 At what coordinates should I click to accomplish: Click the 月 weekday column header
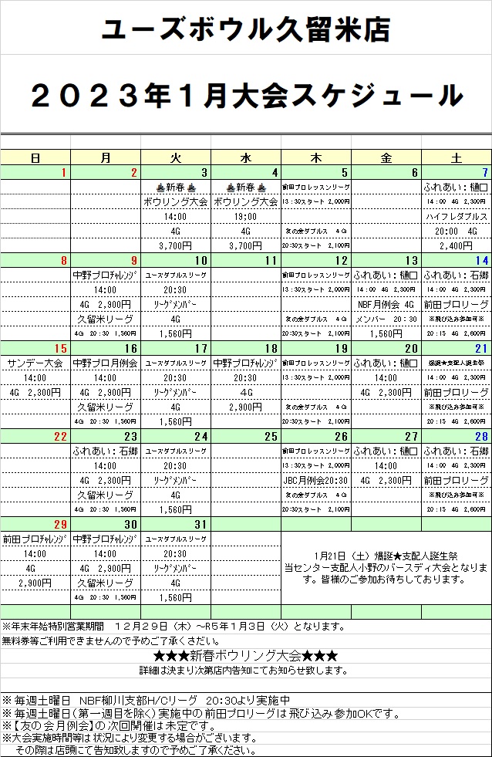coord(106,158)
